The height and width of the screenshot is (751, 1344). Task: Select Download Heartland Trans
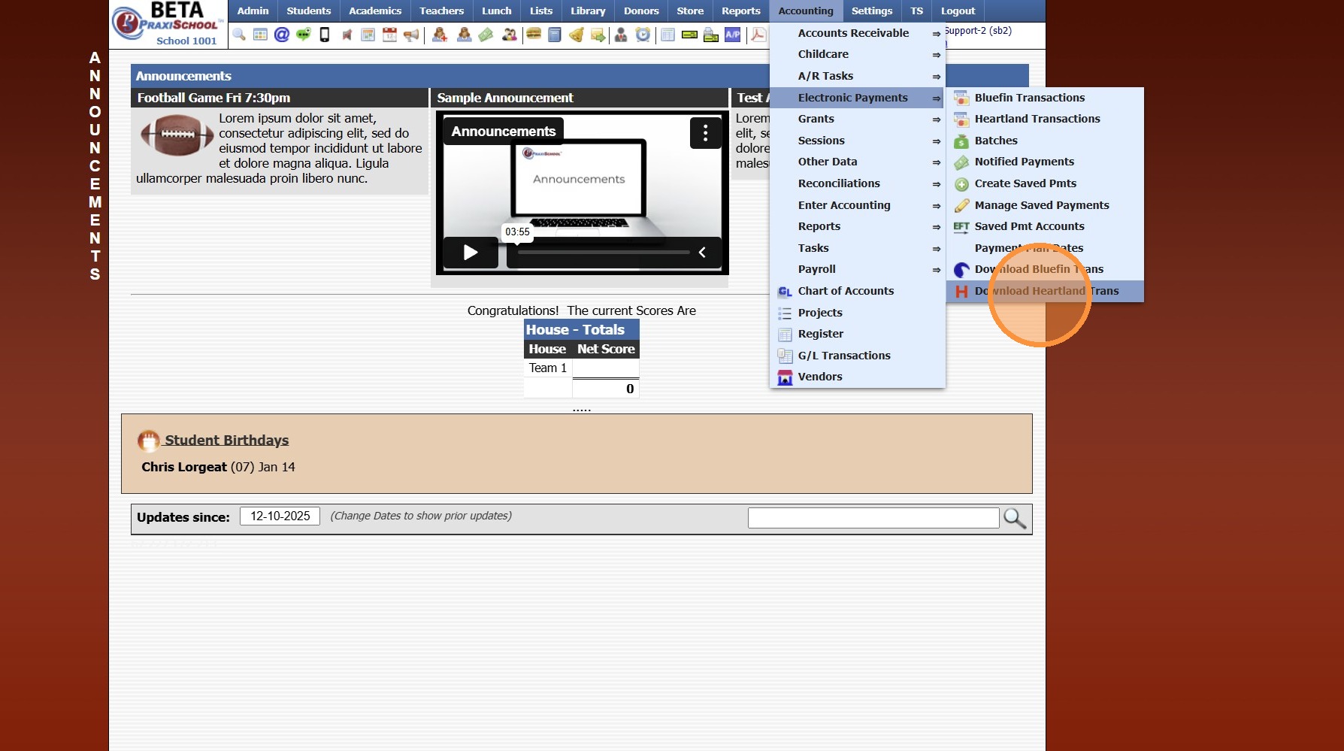1045,291
